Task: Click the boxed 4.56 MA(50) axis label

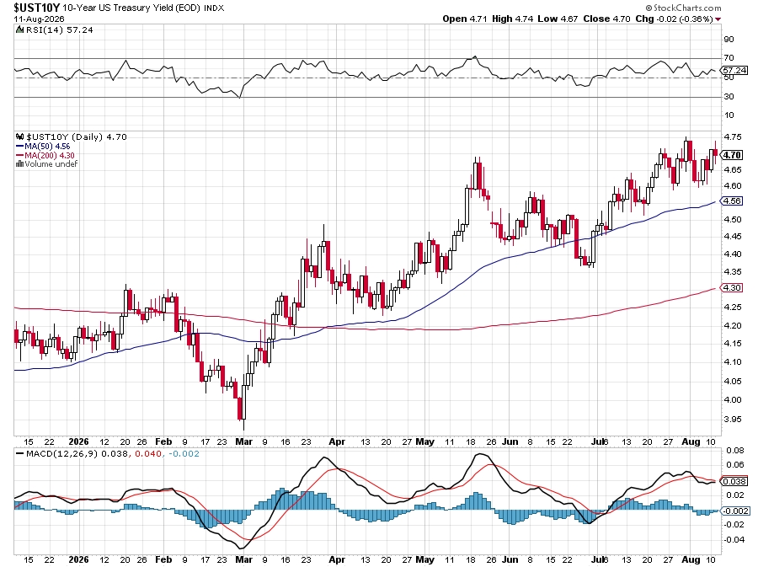Action: (x=733, y=201)
